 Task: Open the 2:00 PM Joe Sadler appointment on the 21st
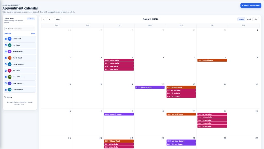point(212,120)
